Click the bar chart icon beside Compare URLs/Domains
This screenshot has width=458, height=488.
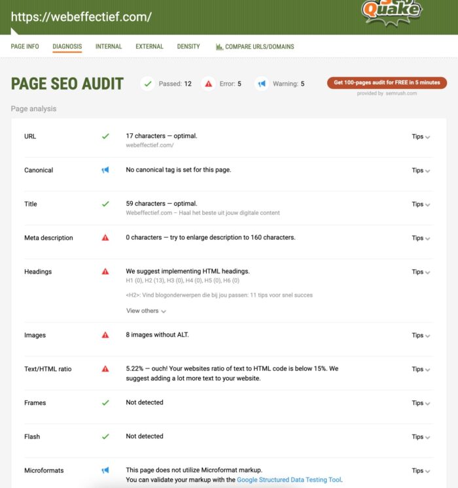(219, 47)
